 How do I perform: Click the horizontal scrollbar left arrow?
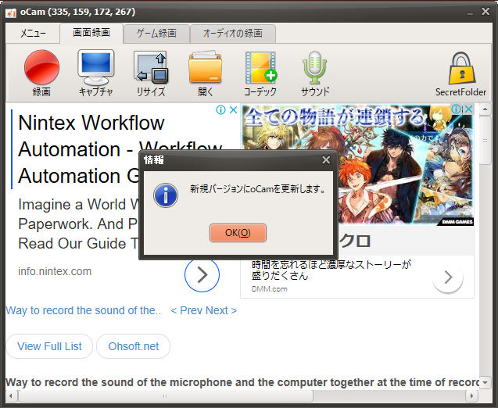(11, 396)
